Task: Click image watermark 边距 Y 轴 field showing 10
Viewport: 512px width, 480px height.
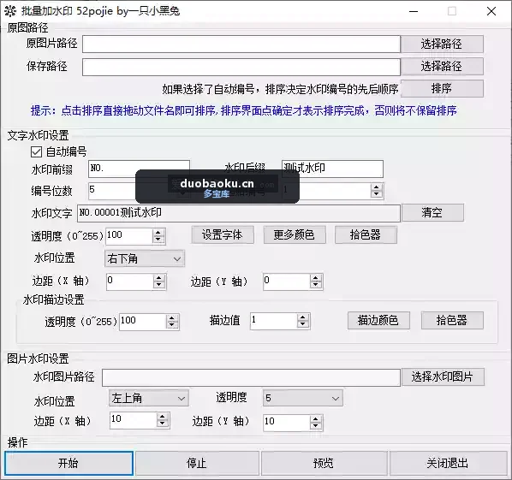Action: point(287,423)
